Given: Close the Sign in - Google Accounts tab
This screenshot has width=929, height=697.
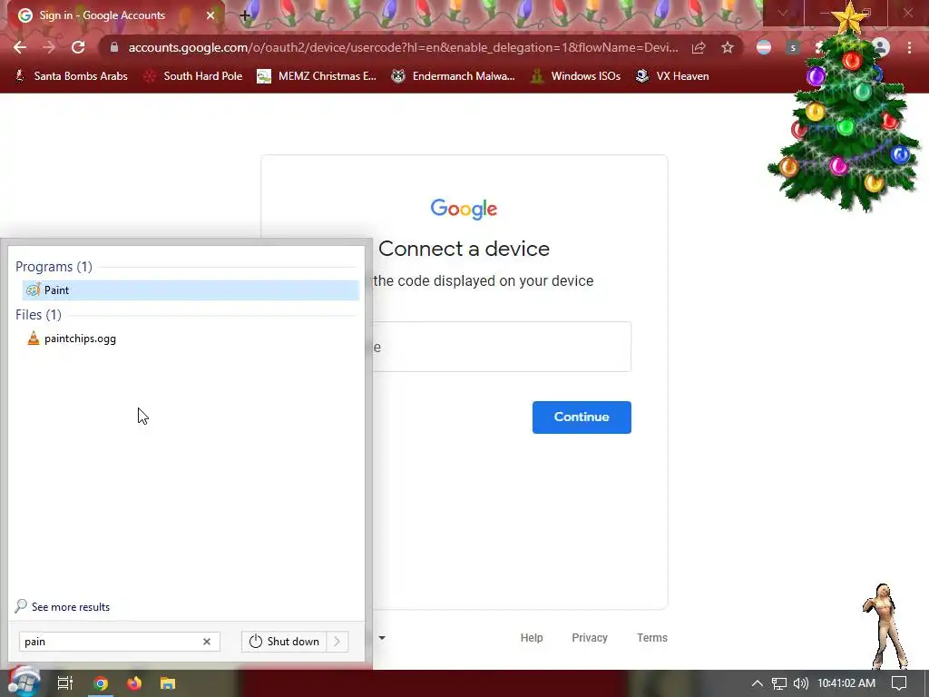Looking at the screenshot, I should pos(210,15).
